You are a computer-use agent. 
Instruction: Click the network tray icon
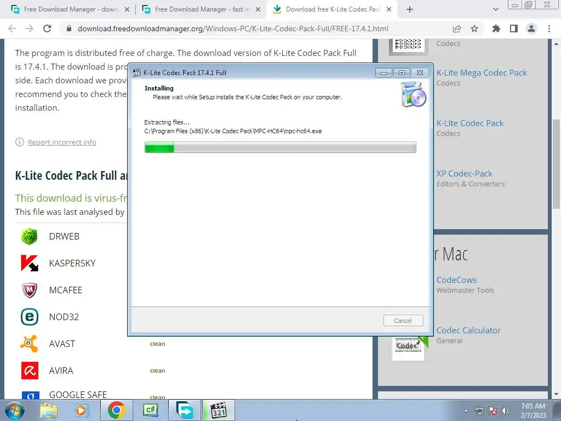coord(479,411)
